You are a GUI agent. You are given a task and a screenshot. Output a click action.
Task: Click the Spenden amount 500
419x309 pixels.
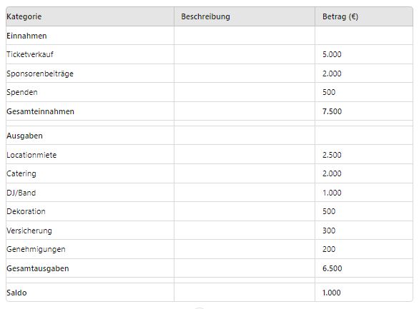[329, 92]
